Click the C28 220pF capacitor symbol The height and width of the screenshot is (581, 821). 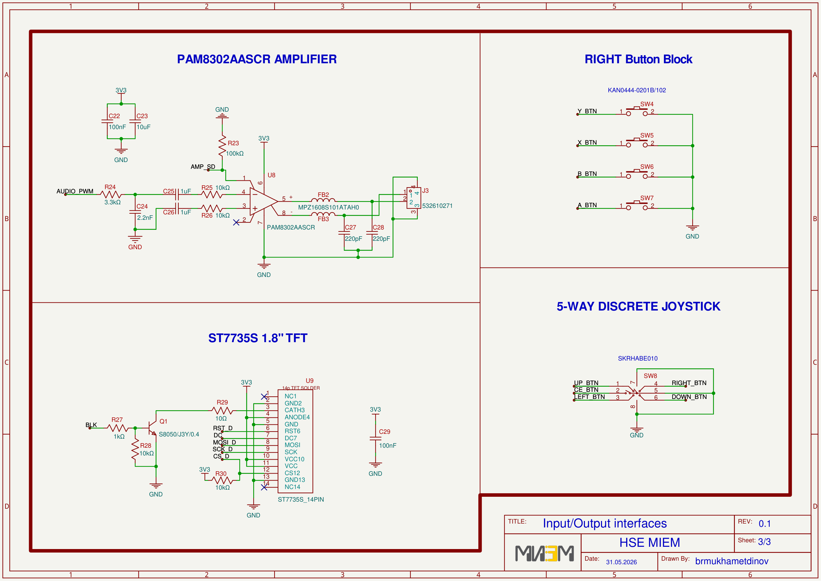[372, 233]
